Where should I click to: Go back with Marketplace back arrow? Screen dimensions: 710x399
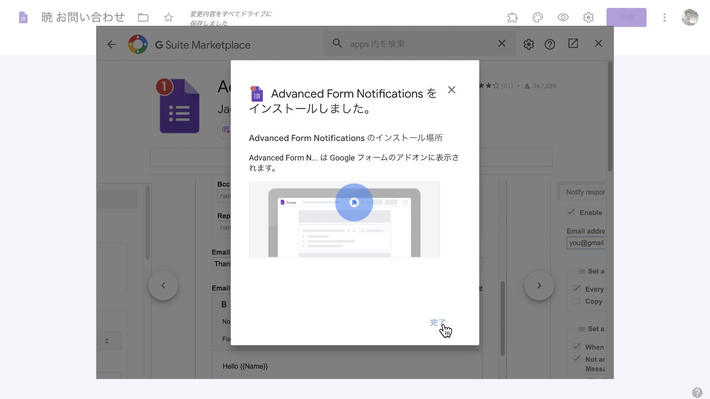click(x=112, y=44)
